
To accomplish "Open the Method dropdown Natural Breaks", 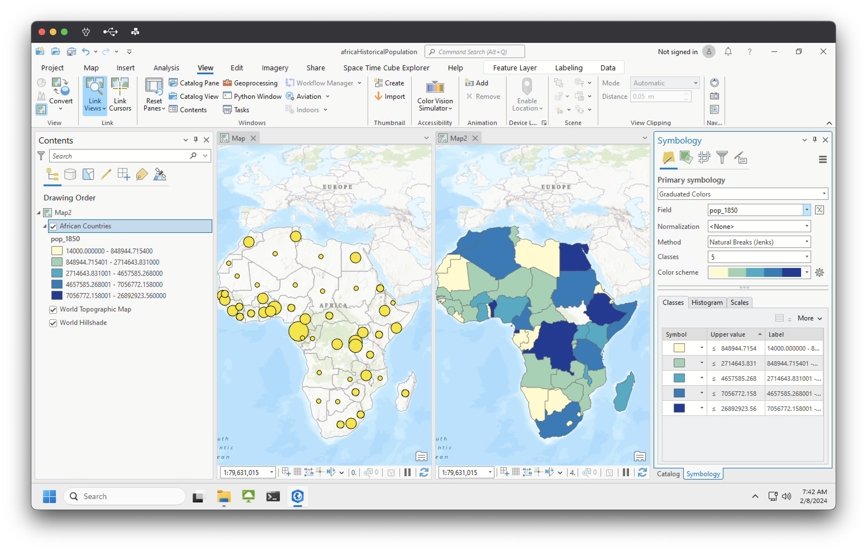I will pos(759,242).
